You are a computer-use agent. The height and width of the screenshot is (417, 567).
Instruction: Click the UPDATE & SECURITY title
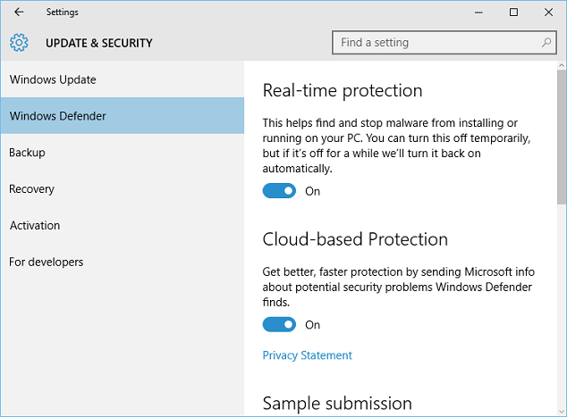pyautogui.click(x=99, y=43)
